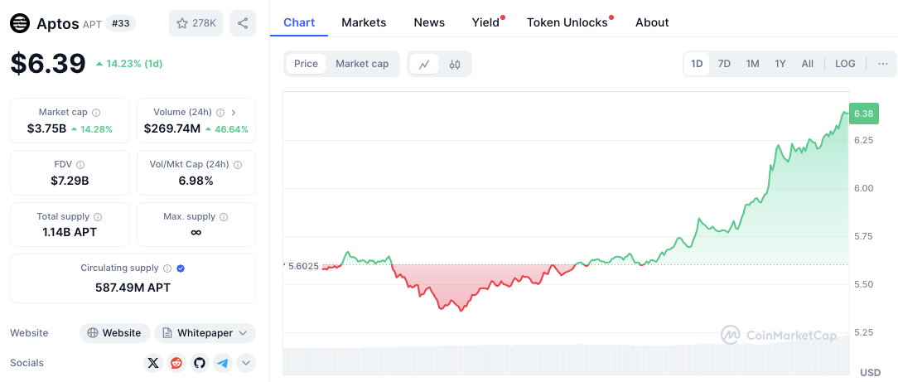Select the 1M time range
This screenshot has height=382, width=898.
pos(752,64)
